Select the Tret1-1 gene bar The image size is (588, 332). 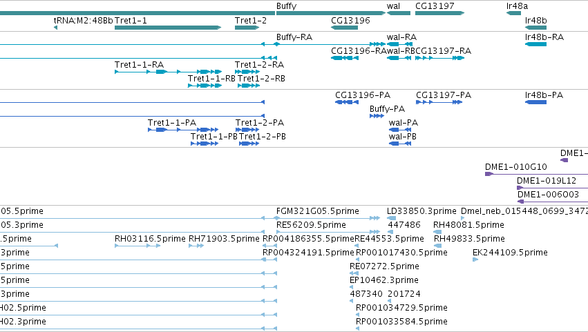click(x=168, y=28)
